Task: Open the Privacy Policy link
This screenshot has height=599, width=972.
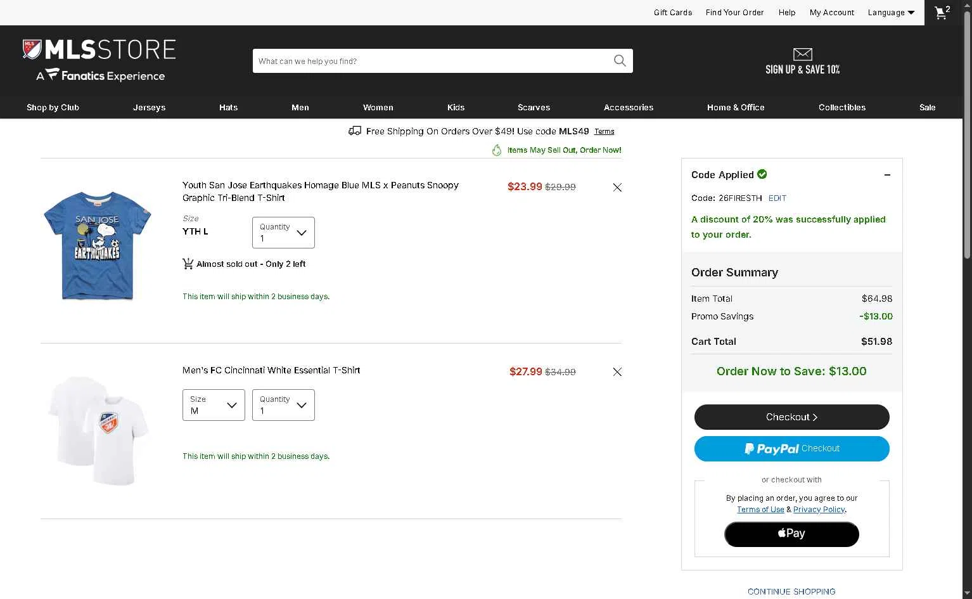Action: click(x=819, y=510)
